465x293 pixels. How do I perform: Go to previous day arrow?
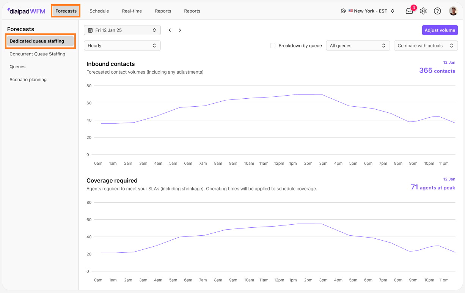[x=170, y=30]
